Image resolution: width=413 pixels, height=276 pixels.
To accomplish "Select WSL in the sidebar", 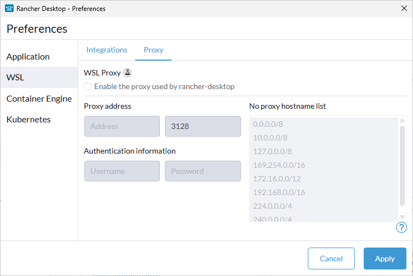I will coord(15,78).
